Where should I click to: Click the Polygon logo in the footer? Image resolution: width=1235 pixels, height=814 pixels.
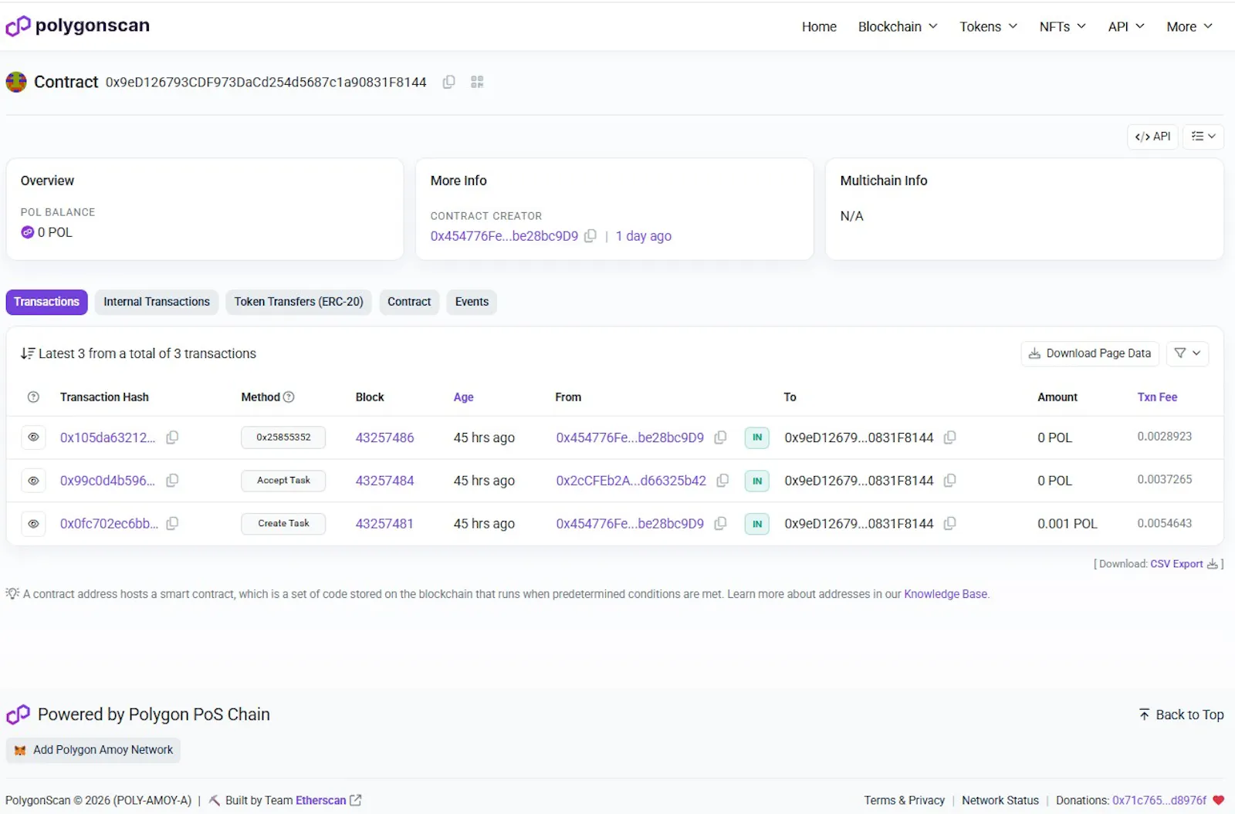[x=18, y=714]
